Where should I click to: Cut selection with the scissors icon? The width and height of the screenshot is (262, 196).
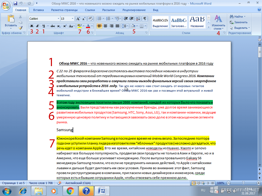(20, 17)
